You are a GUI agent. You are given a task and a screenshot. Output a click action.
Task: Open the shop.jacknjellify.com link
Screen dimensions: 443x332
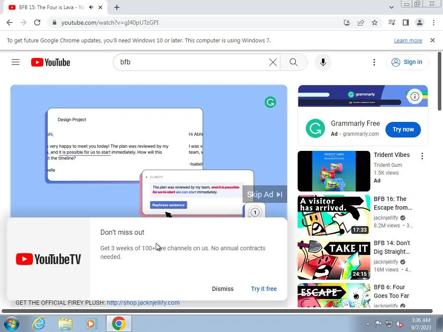pos(143,303)
